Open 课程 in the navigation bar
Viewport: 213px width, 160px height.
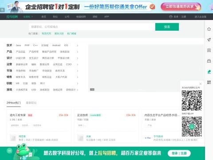pyautogui.click(x=95, y=17)
